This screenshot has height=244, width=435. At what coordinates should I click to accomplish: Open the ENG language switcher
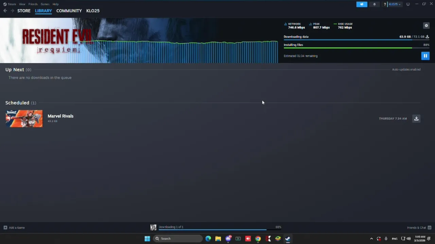tap(394, 239)
